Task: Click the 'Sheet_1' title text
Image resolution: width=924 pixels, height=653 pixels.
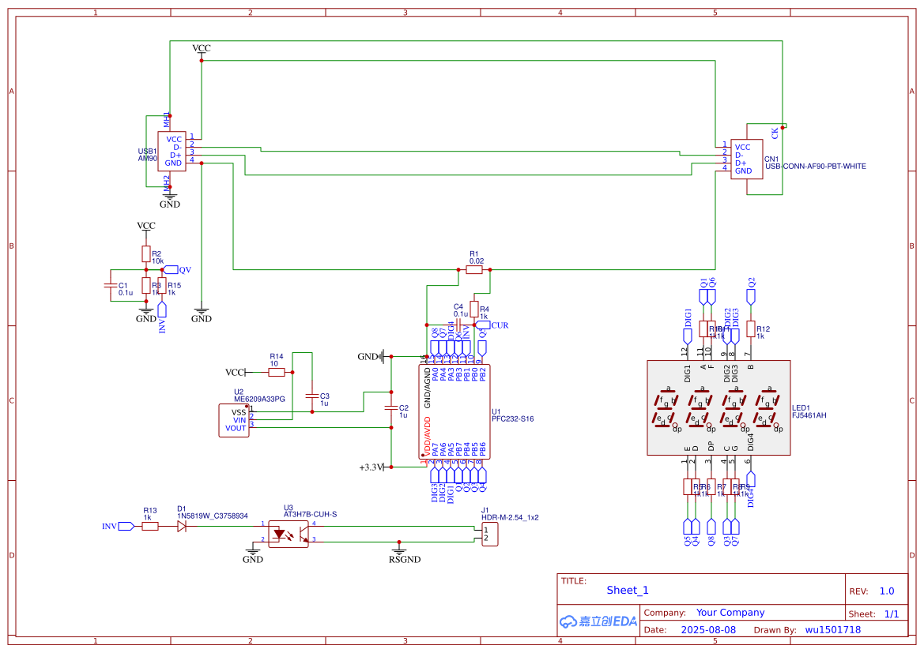Action: [x=628, y=590]
